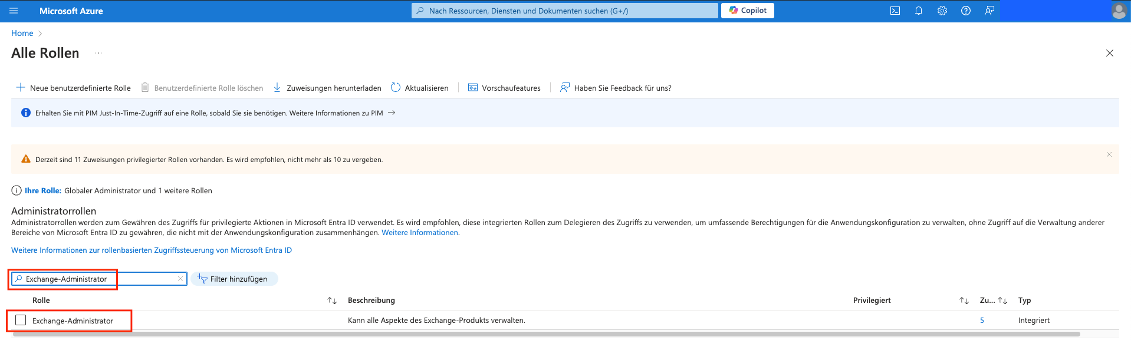Create a new custom role with Neue benutzerdefinierte Rolle
Screen dimensions: 1131x340
[x=74, y=88]
